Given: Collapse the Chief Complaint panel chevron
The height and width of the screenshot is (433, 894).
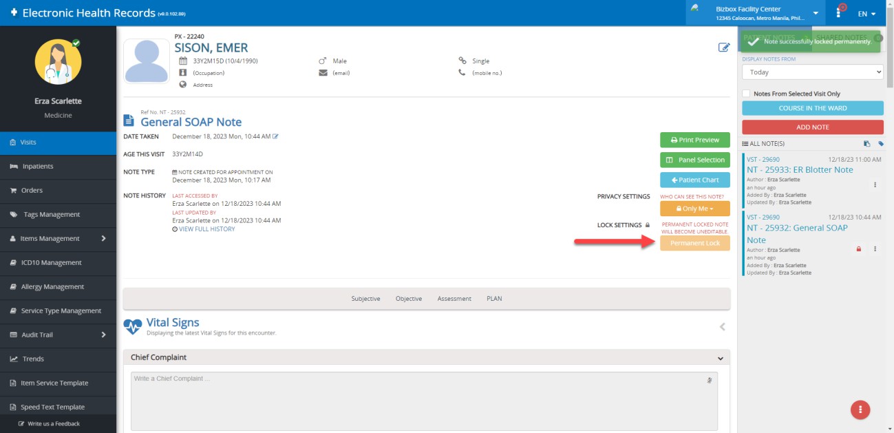Looking at the screenshot, I should (720, 358).
